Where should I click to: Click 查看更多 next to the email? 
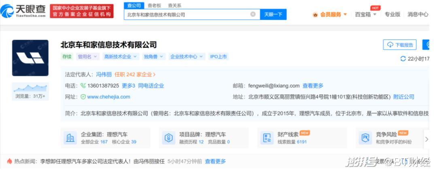click(x=313, y=86)
